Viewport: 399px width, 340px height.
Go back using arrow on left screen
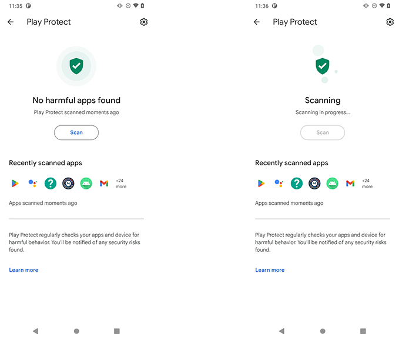click(x=11, y=22)
